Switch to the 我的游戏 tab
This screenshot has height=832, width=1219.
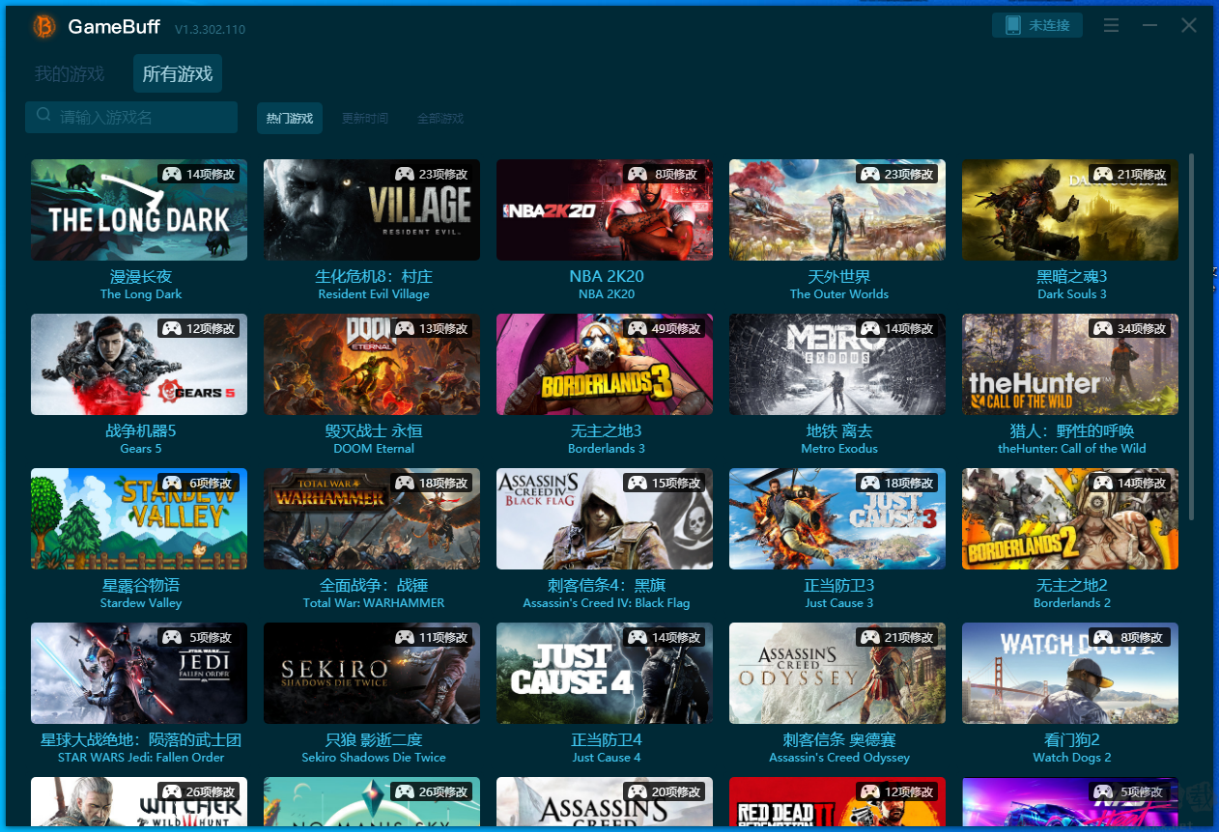pos(70,73)
